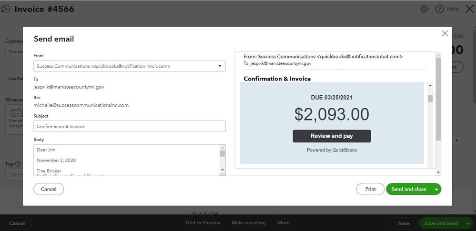Click Bcc michelle@successcommunicationsinc.com address
476x231 pixels.
pyautogui.click(x=81, y=105)
